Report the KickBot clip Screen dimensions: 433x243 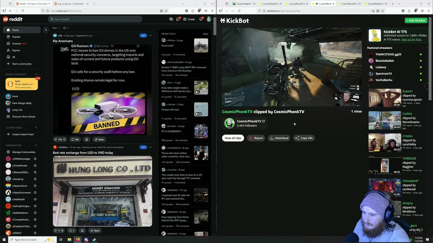pos(256,138)
